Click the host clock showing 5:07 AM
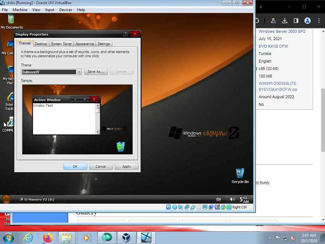This screenshot has height=244, width=325. (309, 238)
